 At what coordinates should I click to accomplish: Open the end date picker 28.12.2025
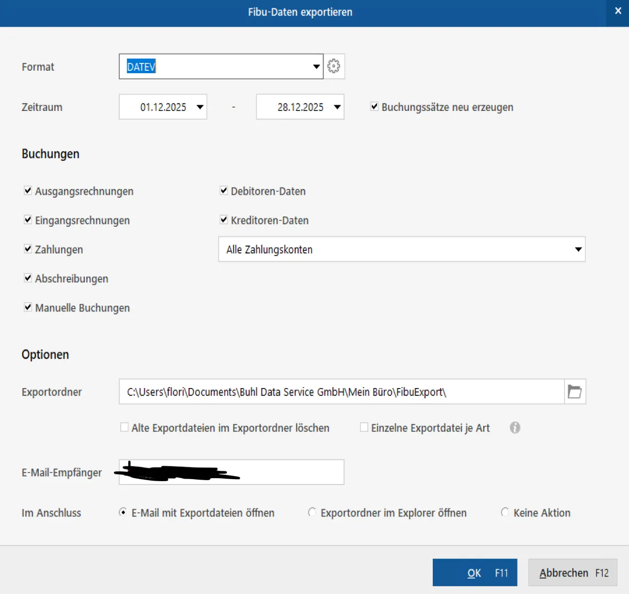tap(337, 107)
